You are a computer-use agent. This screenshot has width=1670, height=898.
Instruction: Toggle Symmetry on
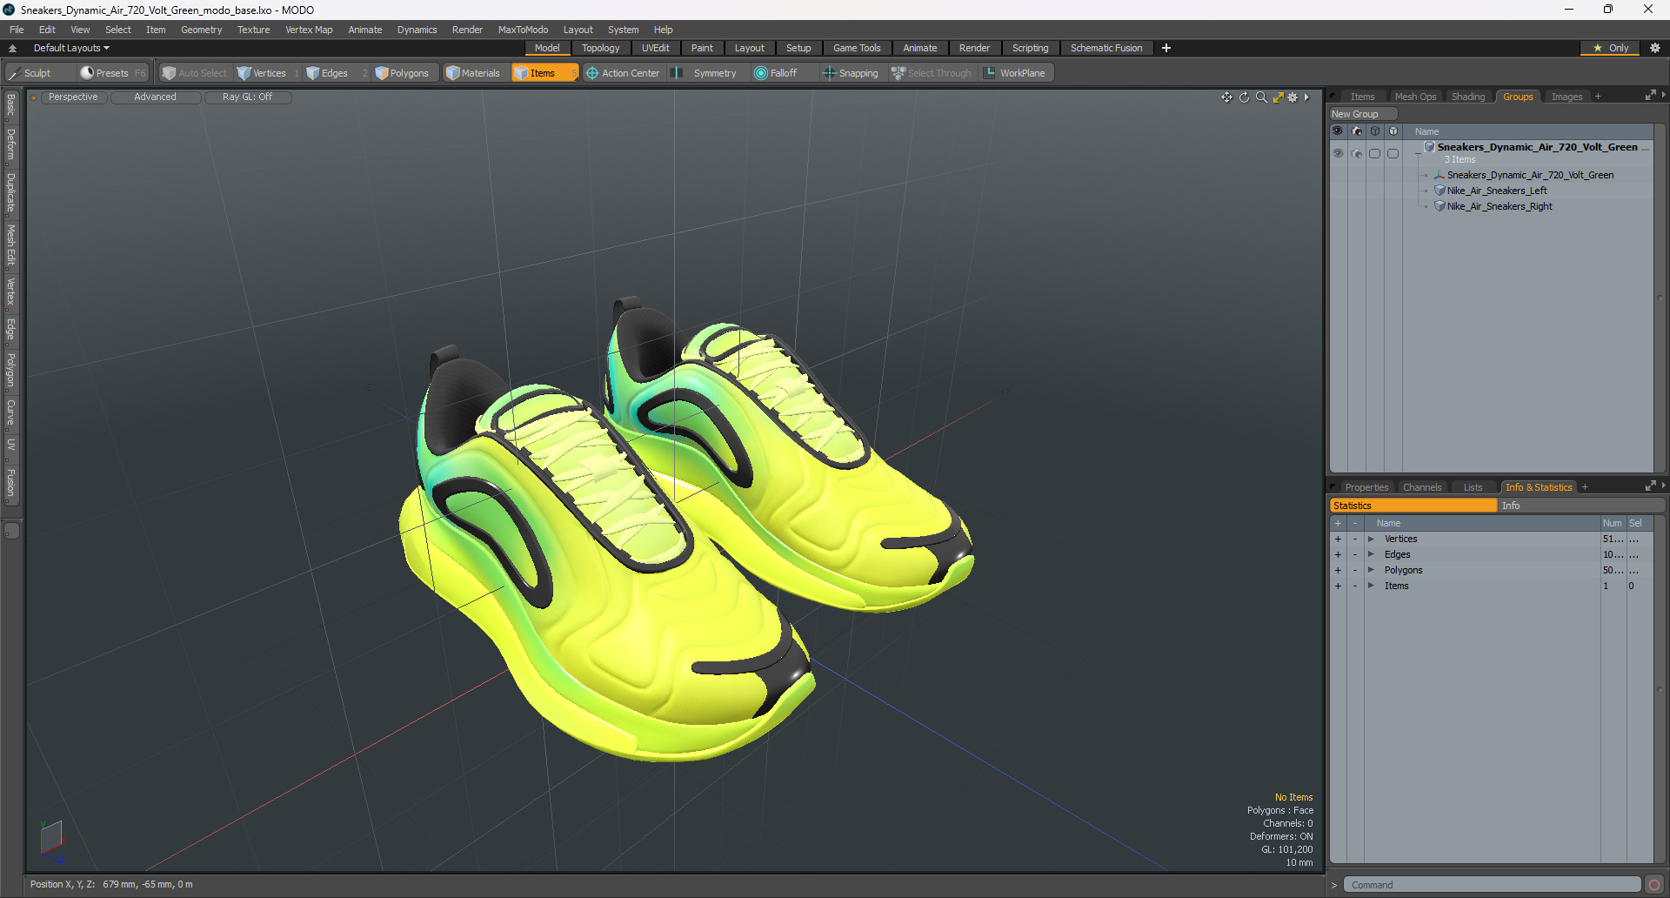[706, 73]
